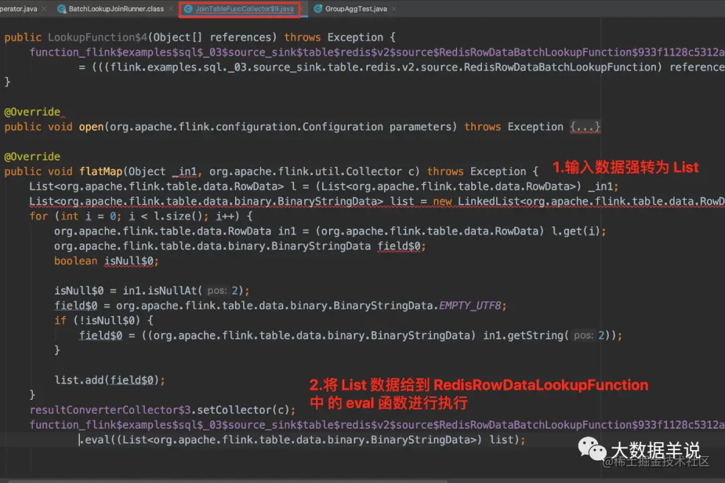Click the 'in1.getString(' call
Image resolution: width=725 pixels, height=483 pixels.
(x=526, y=335)
